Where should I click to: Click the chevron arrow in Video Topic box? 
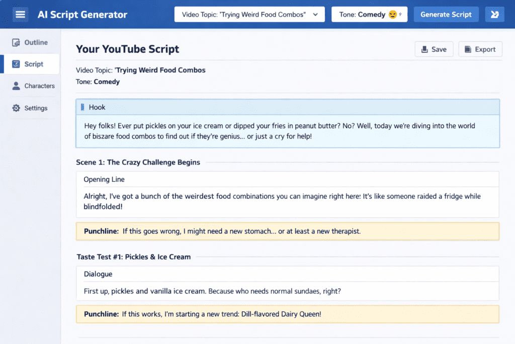click(x=315, y=15)
